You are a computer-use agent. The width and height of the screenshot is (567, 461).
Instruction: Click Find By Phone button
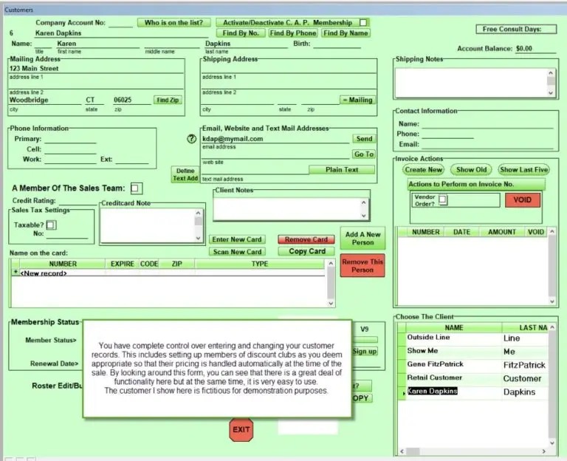[293, 33]
